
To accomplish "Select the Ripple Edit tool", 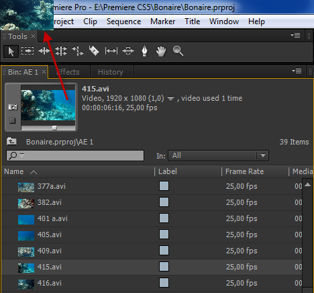I will pos(44,51).
